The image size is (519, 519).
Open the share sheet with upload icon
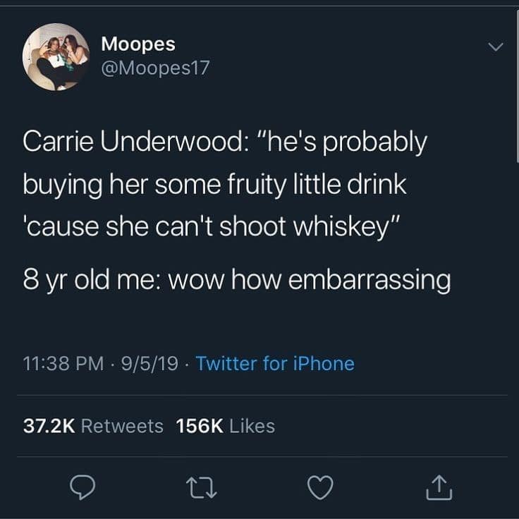tap(439, 487)
